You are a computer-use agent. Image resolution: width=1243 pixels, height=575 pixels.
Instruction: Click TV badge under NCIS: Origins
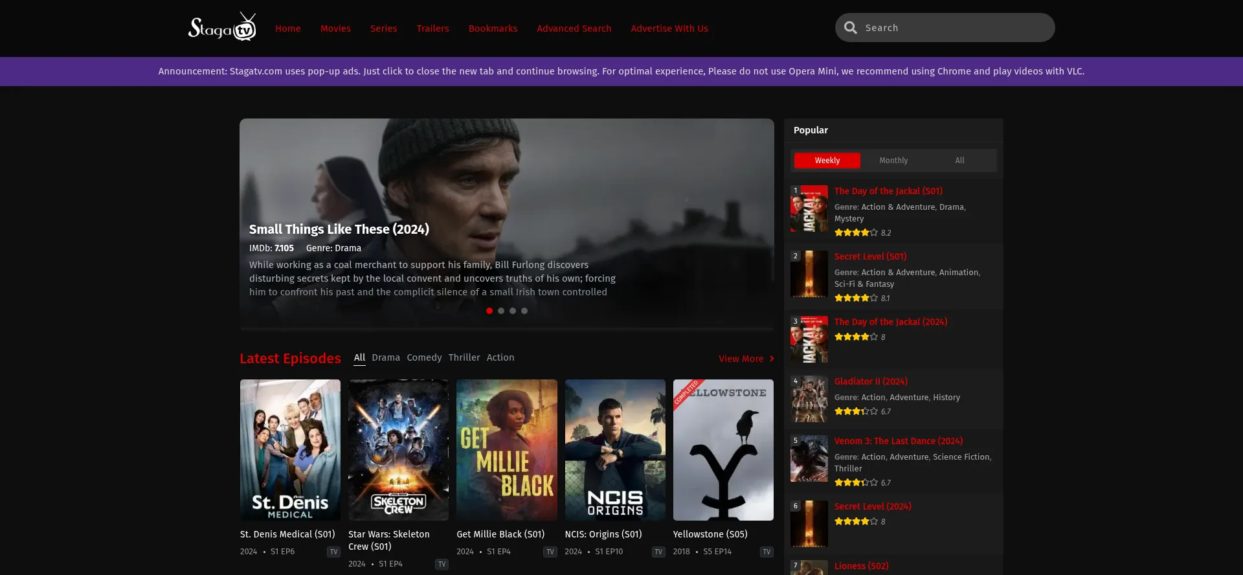(658, 552)
